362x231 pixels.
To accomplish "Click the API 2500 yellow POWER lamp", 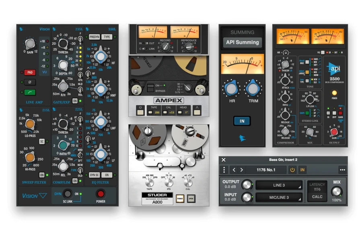I will [334, 93].
